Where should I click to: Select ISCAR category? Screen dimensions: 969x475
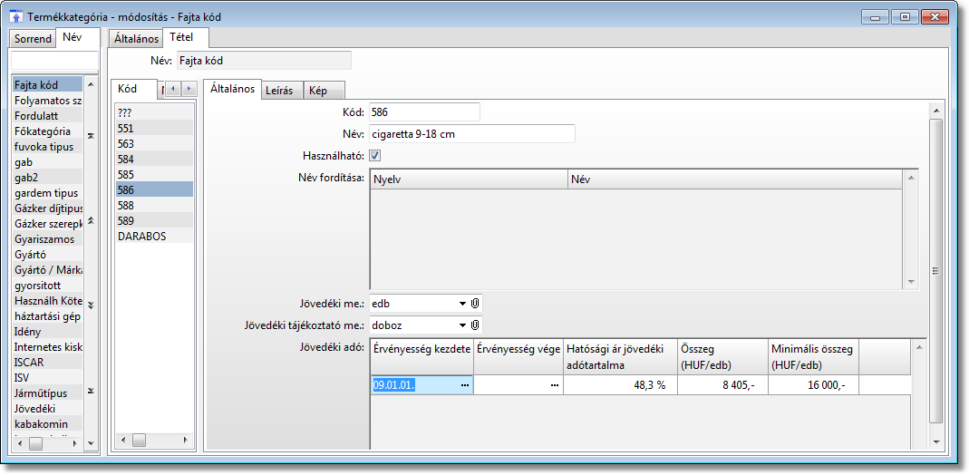click(47, 362)
